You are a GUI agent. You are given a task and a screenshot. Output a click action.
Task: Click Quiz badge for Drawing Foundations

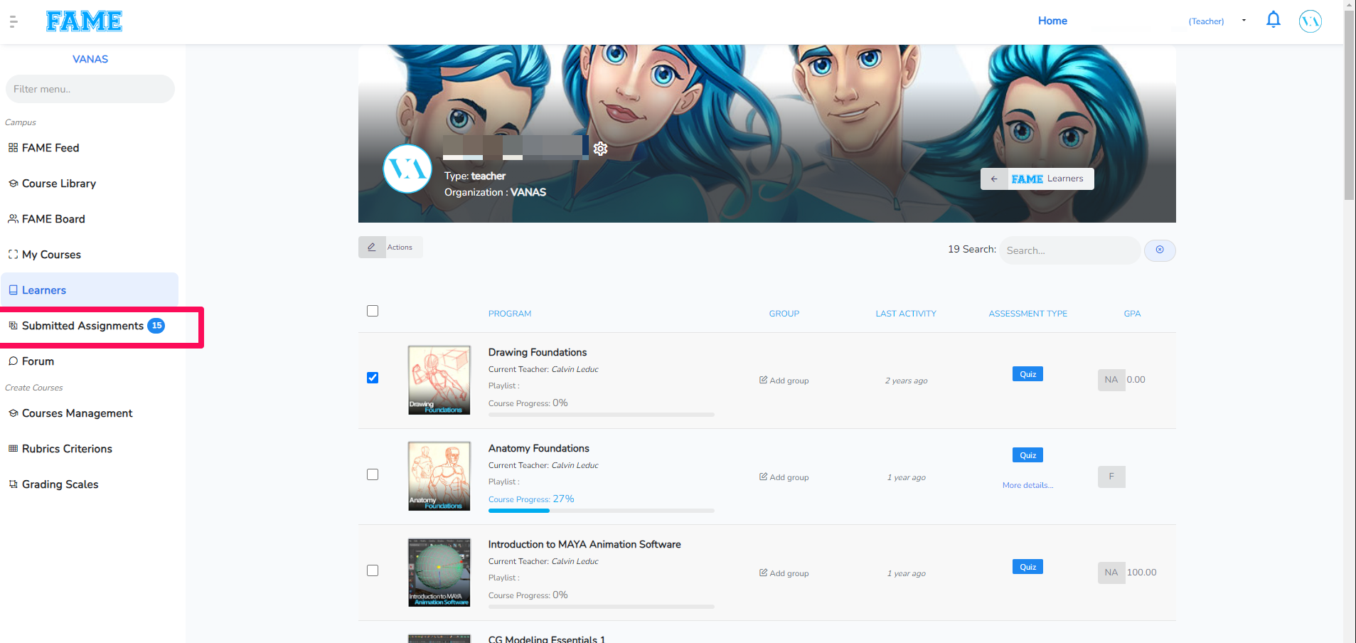click(x=1027, y=374)
